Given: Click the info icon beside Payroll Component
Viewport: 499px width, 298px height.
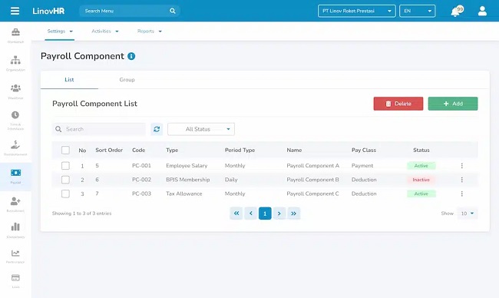Looking at the screenshot, I should (131, 56).
